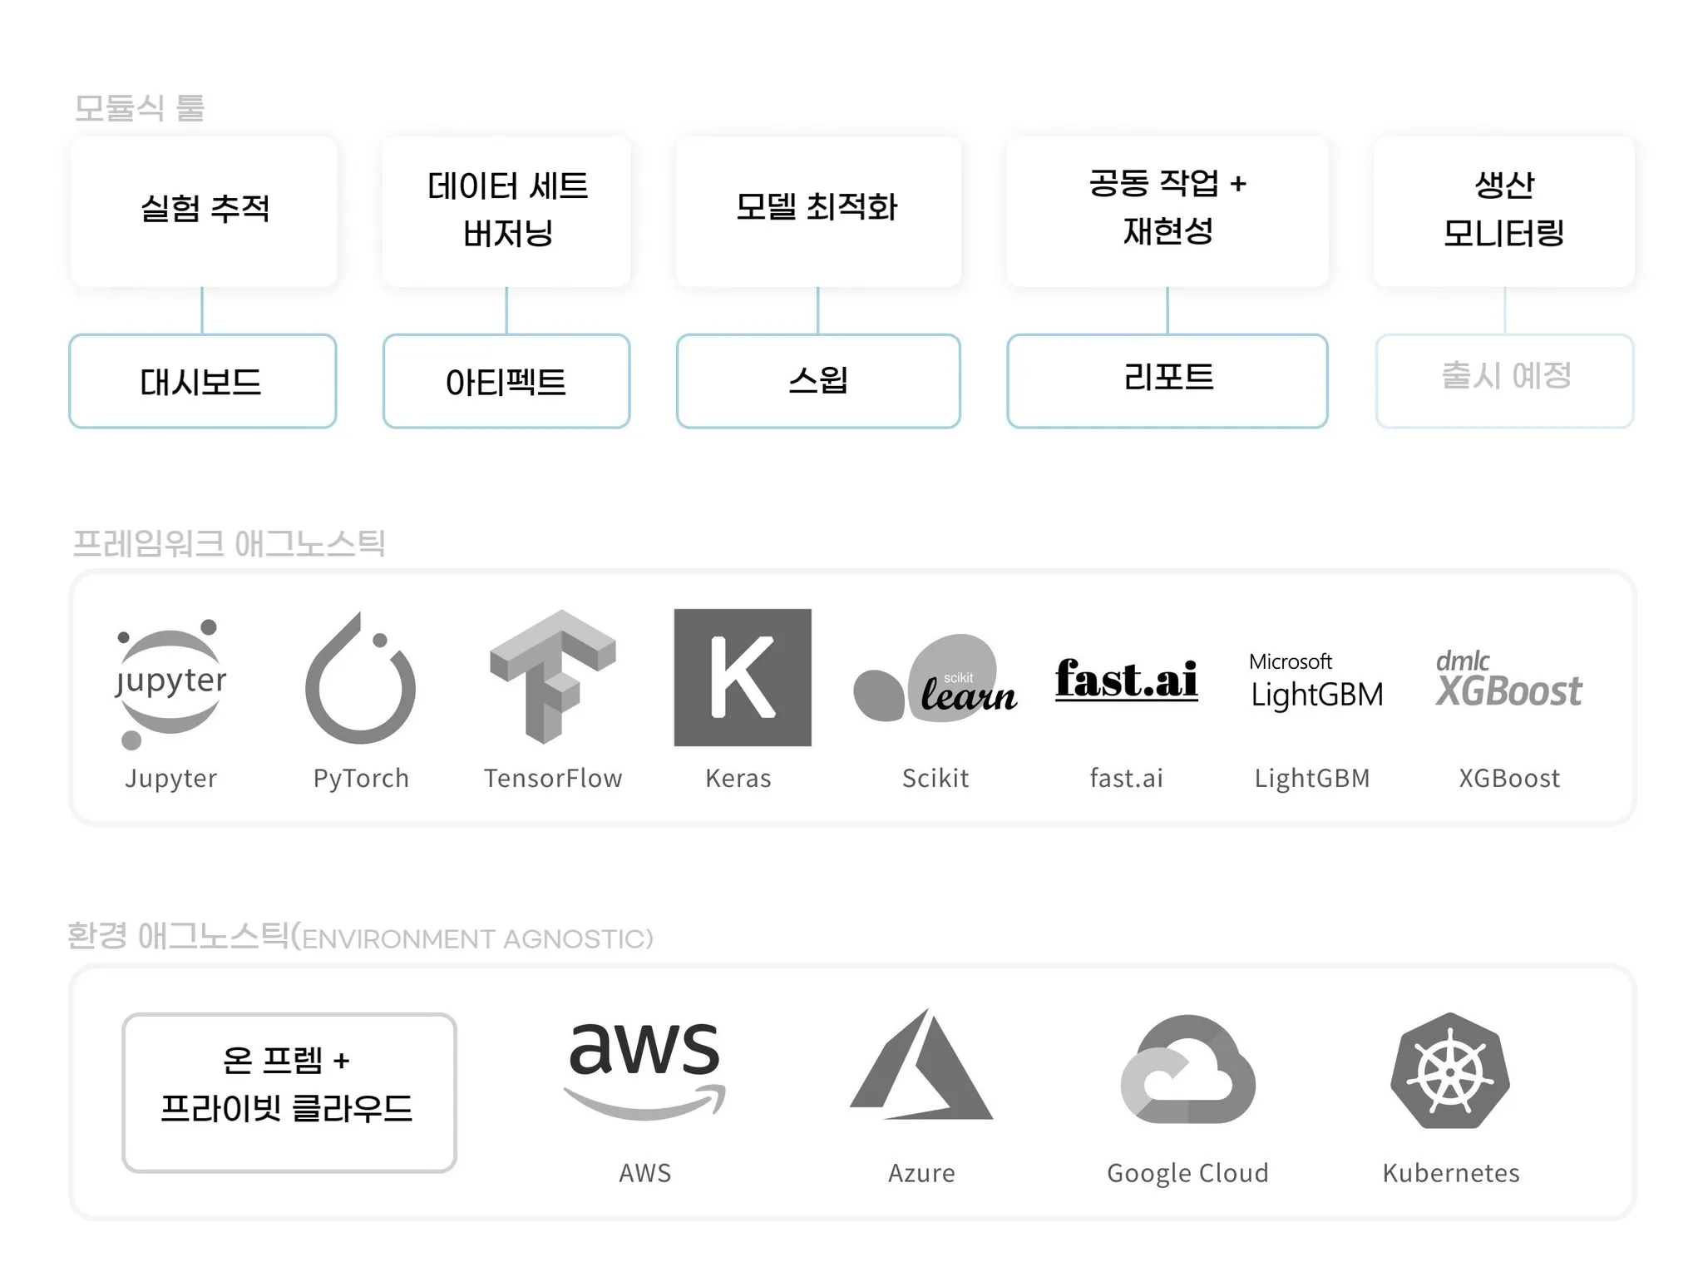Click the Jupyter logo icon
Image resolution: width=1703 pixels, height=1287 pixels.
click(x=170, y=682)
